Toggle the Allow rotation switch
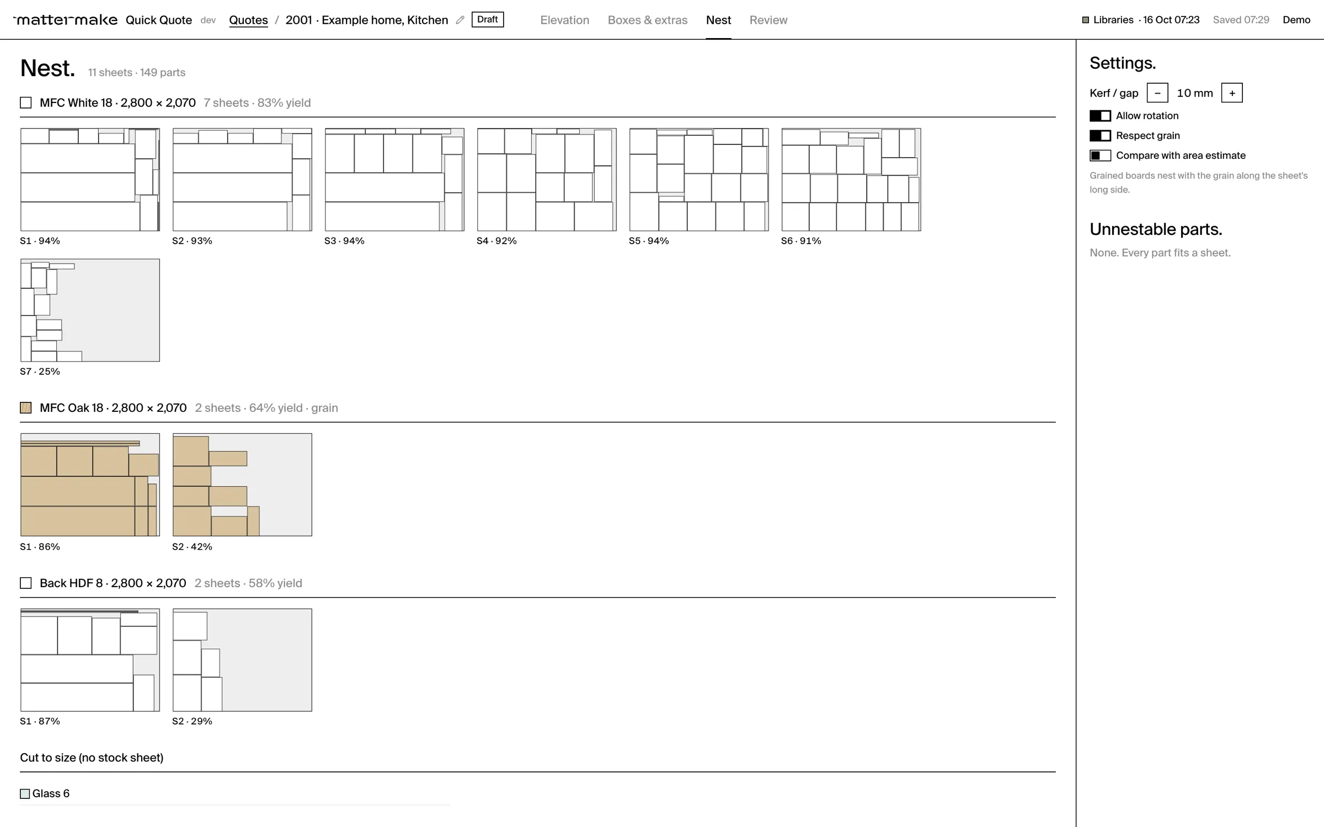 point(1100,116)
